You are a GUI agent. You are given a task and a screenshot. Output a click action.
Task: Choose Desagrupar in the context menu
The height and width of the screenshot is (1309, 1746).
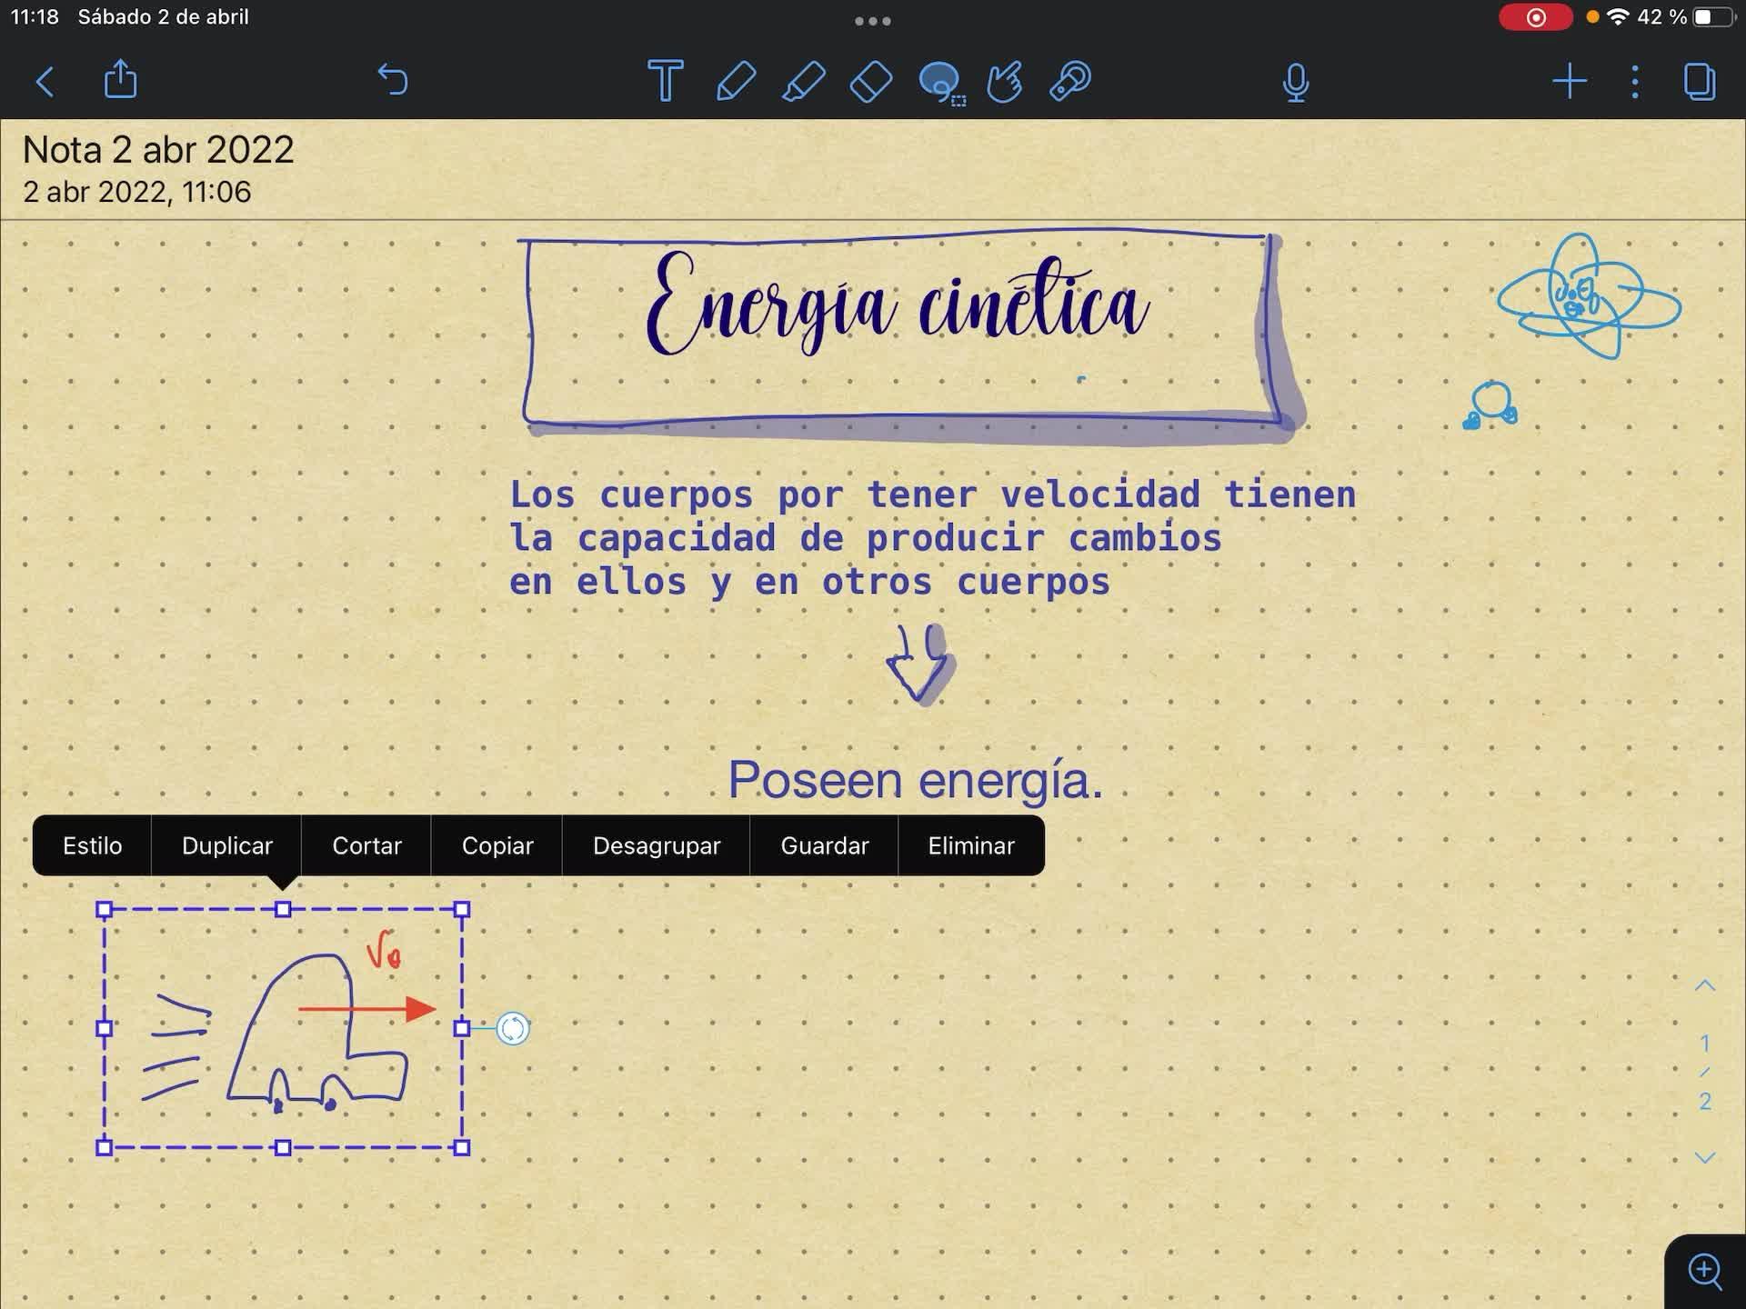click(x=656, y=845)
